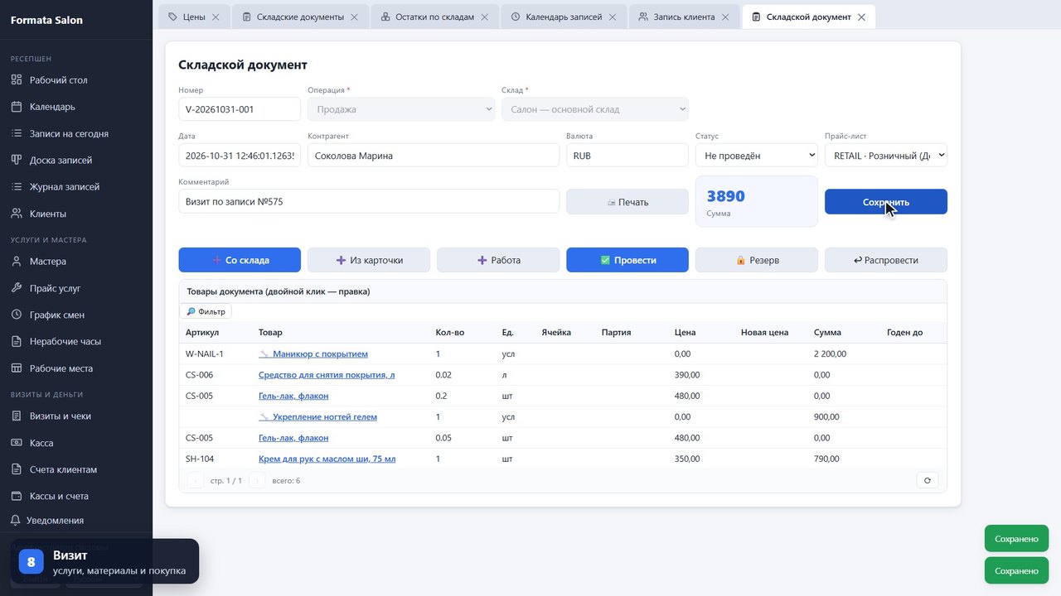Click the Клиенты people icon

click(16, 214)
